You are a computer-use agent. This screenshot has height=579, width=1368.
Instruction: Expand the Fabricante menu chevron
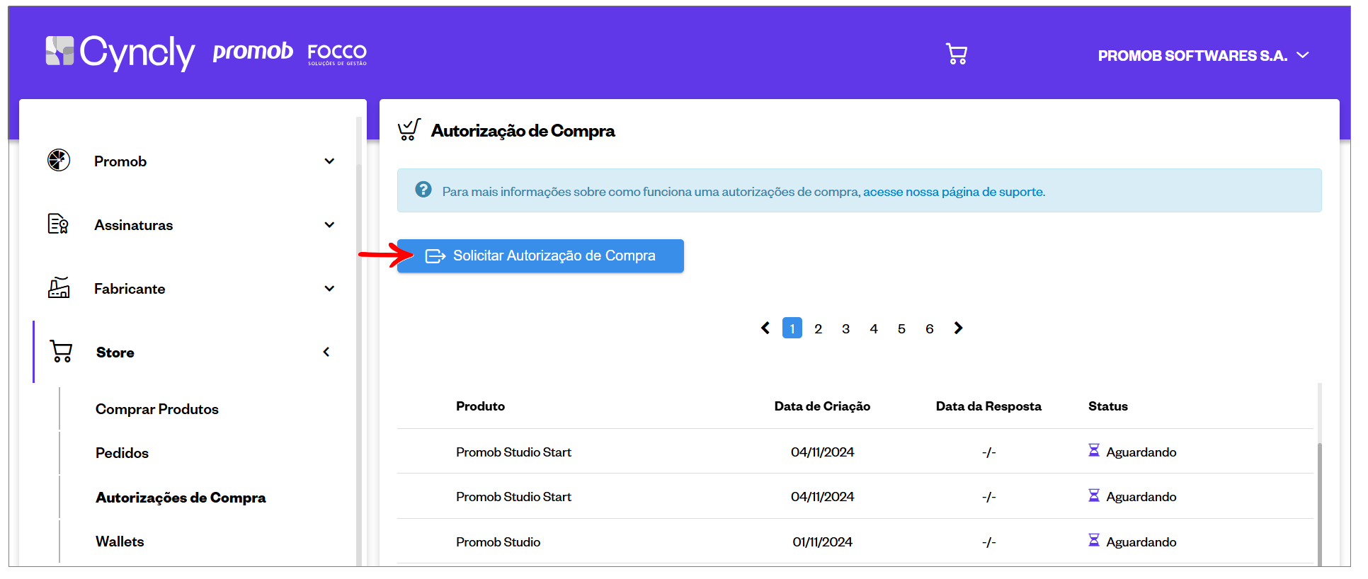coord(329,288)
